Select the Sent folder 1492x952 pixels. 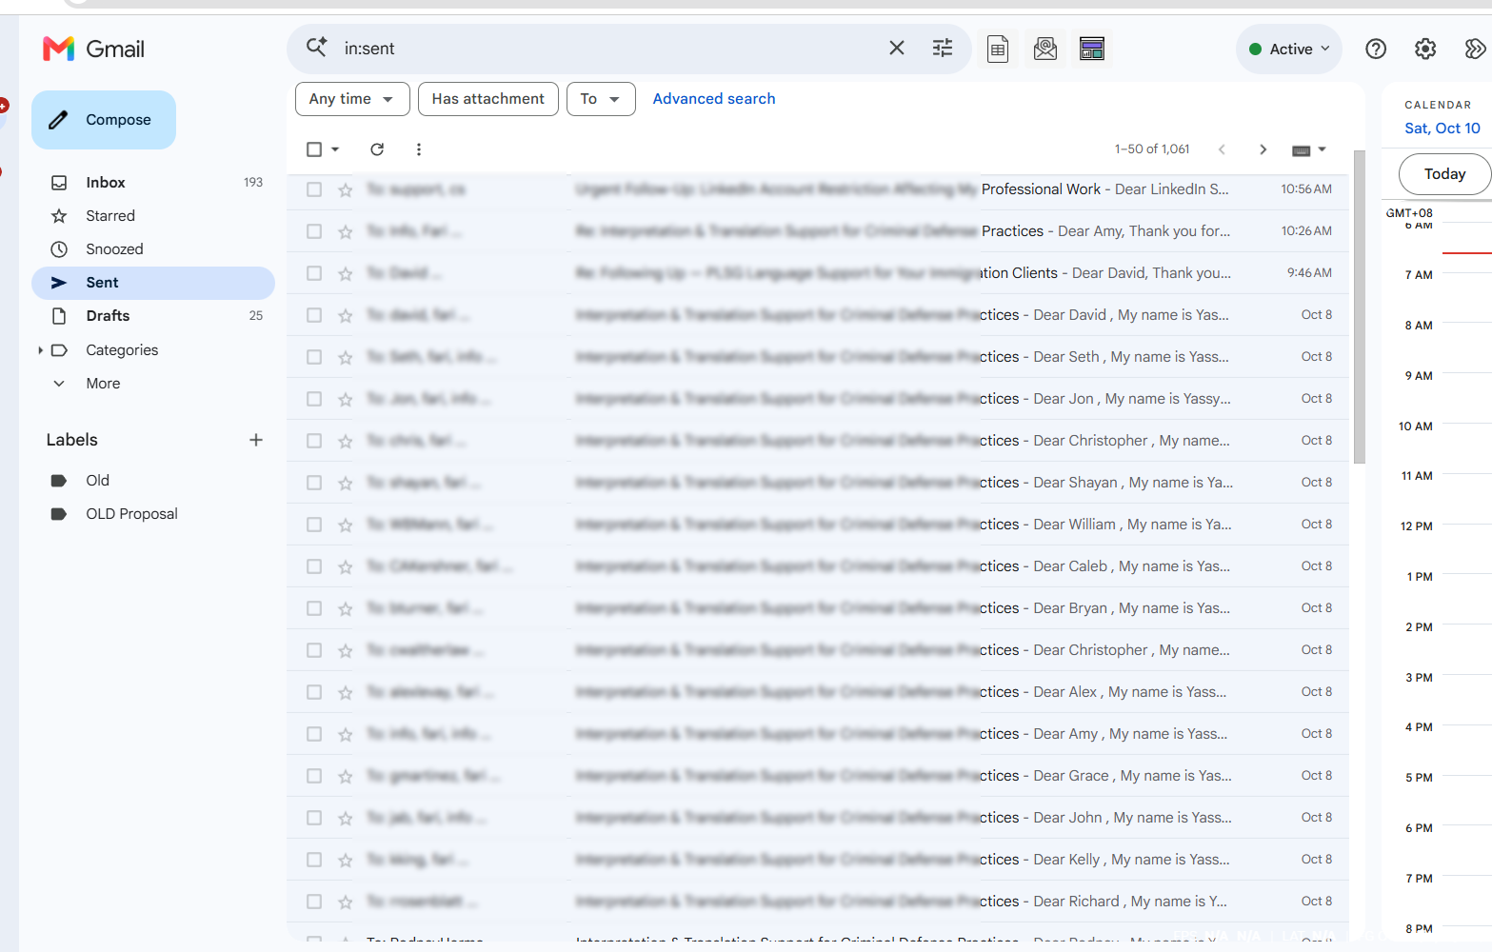pos(153,283)
